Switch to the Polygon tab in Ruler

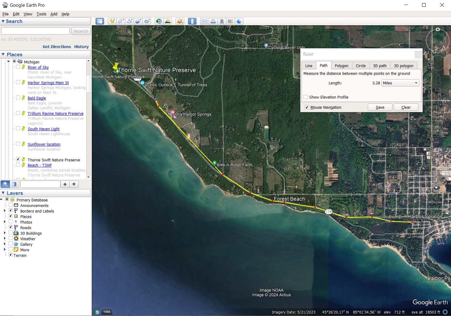(x=342, y=66)
